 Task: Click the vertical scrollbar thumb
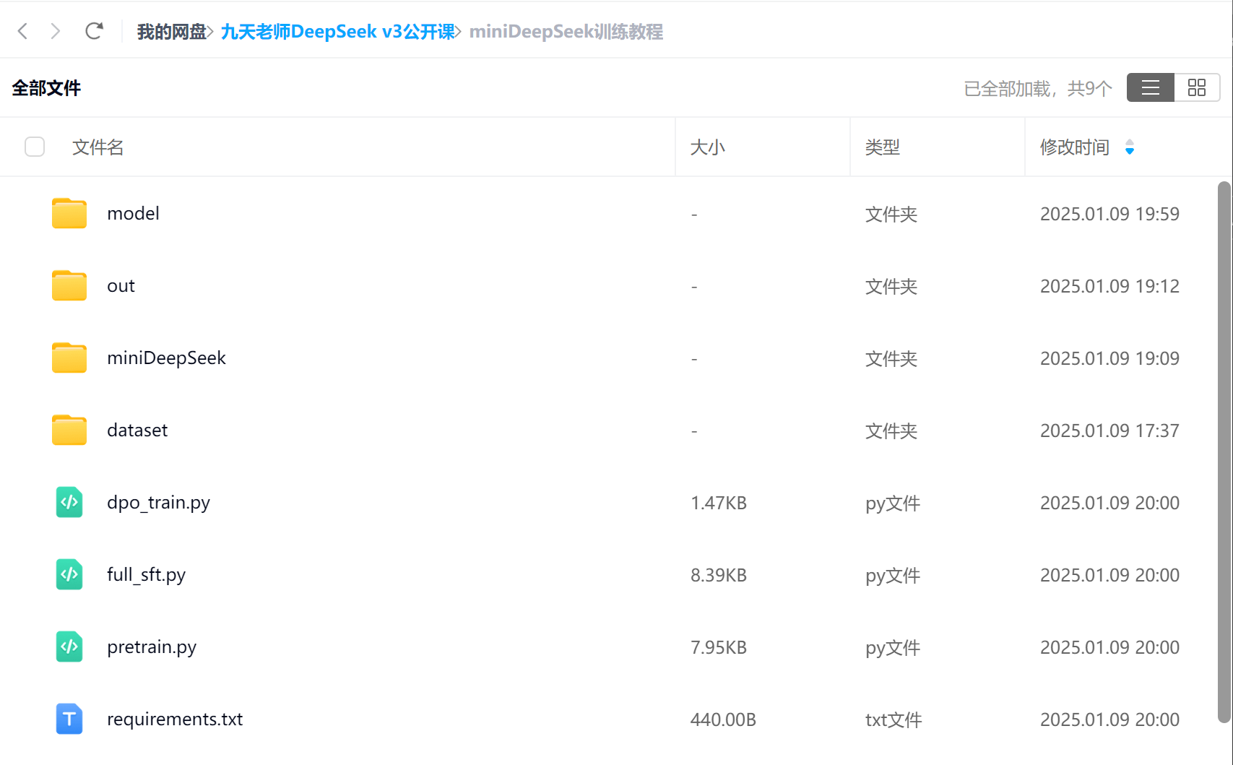[x=1224, y=451]
